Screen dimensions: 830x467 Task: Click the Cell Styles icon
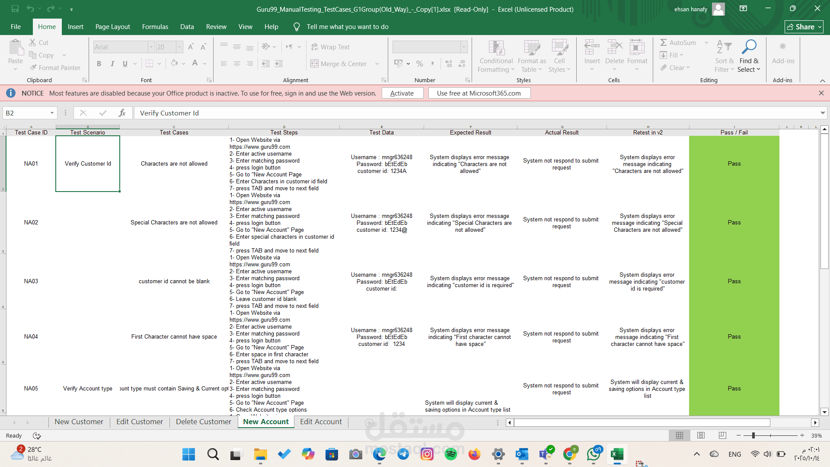click(x=559, y=48)
